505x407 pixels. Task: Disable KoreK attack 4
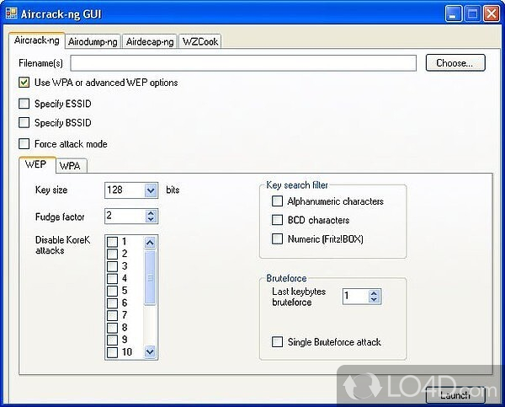pos(113,279)
